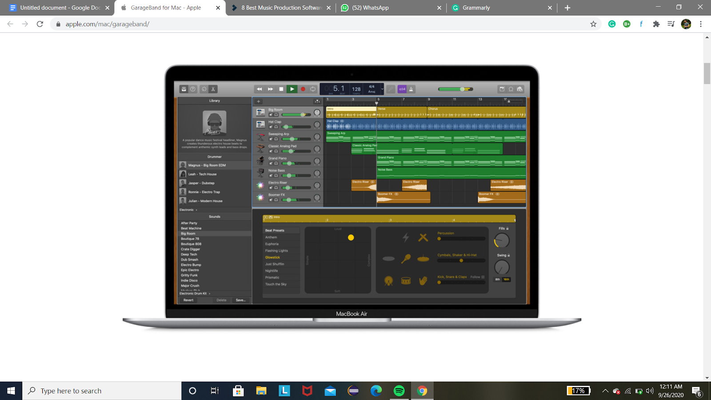Bookmark this page with the star
The width and height of the screenshot is (711, 400).
[593, 24]
